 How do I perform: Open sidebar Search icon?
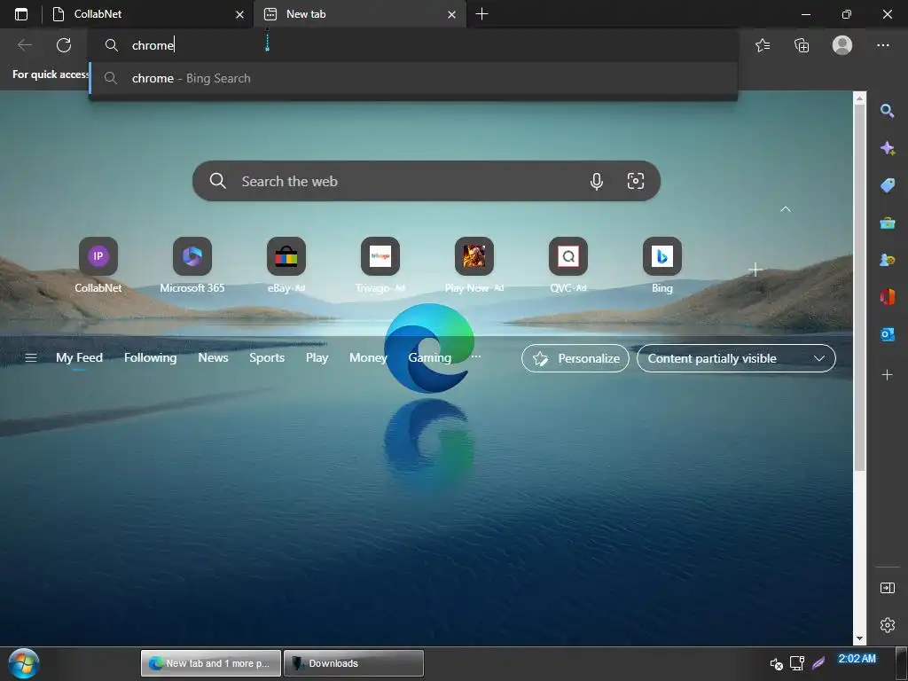887,111
